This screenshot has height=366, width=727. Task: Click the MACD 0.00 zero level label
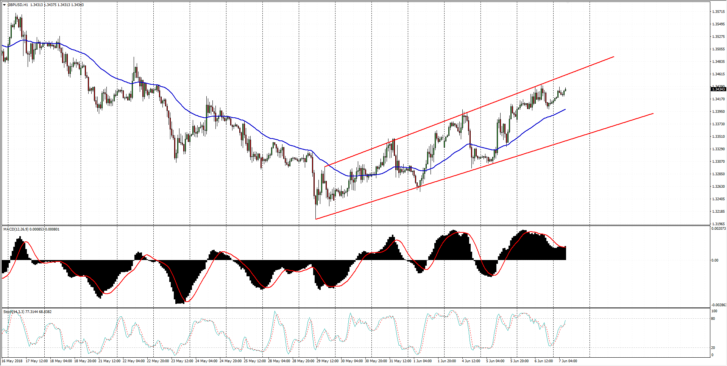pyautogui.click(x=715, y=260)
